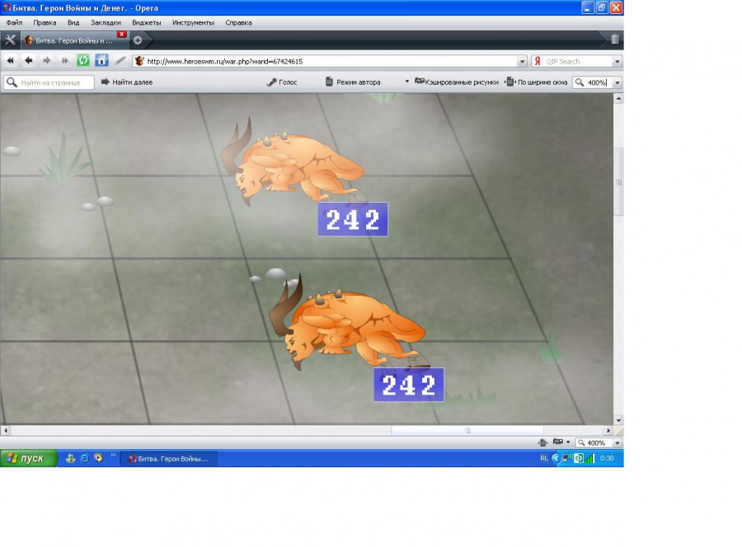Expand the Режим автора dropdown arrow
Screen dimensions: 742x547
click(407, 82)
